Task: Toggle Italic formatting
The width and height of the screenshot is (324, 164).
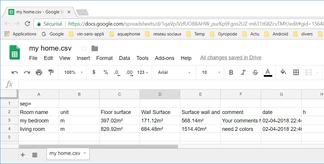Action: click(x=243, y=72)
